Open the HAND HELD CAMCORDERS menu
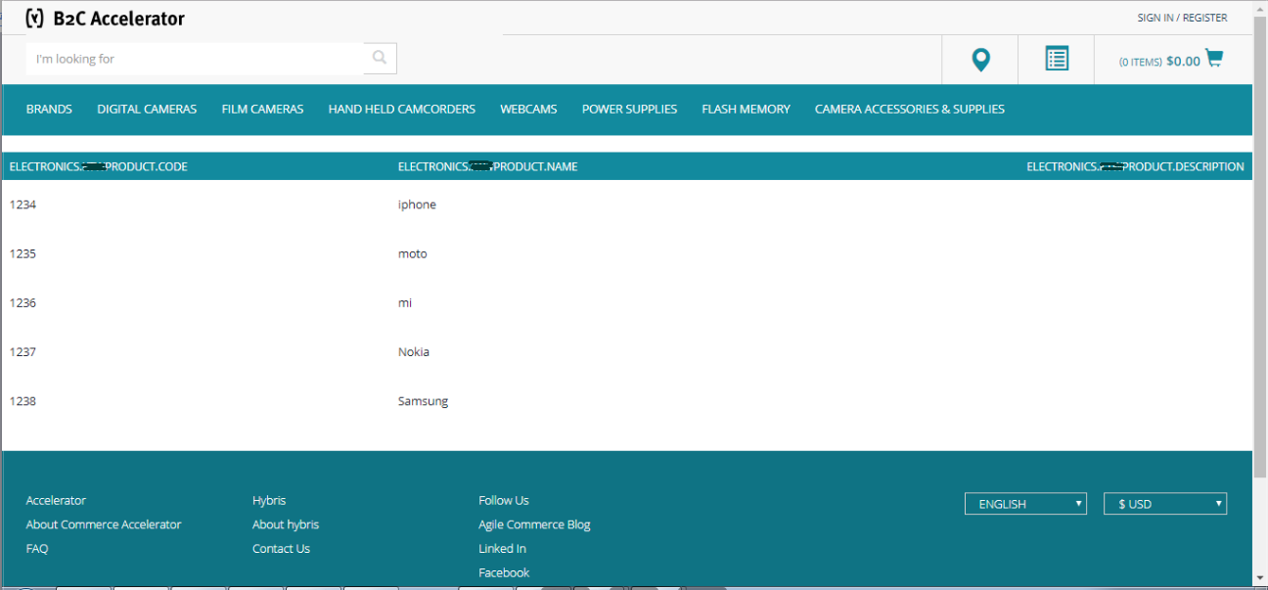This screenshot has width=1268, height=590. tap(402, 110)
